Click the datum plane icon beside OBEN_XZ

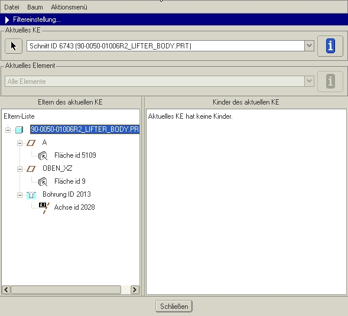pyautogui.click(x=31, y=169)
